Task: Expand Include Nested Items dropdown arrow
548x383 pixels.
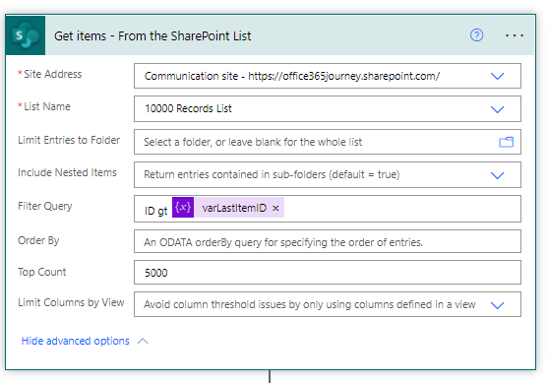Action: coord(497,175)
